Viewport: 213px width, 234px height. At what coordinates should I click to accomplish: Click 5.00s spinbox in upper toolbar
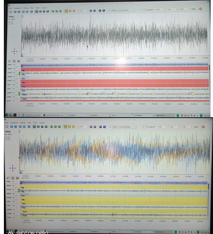pyautogui.click(x=184, y=9)
